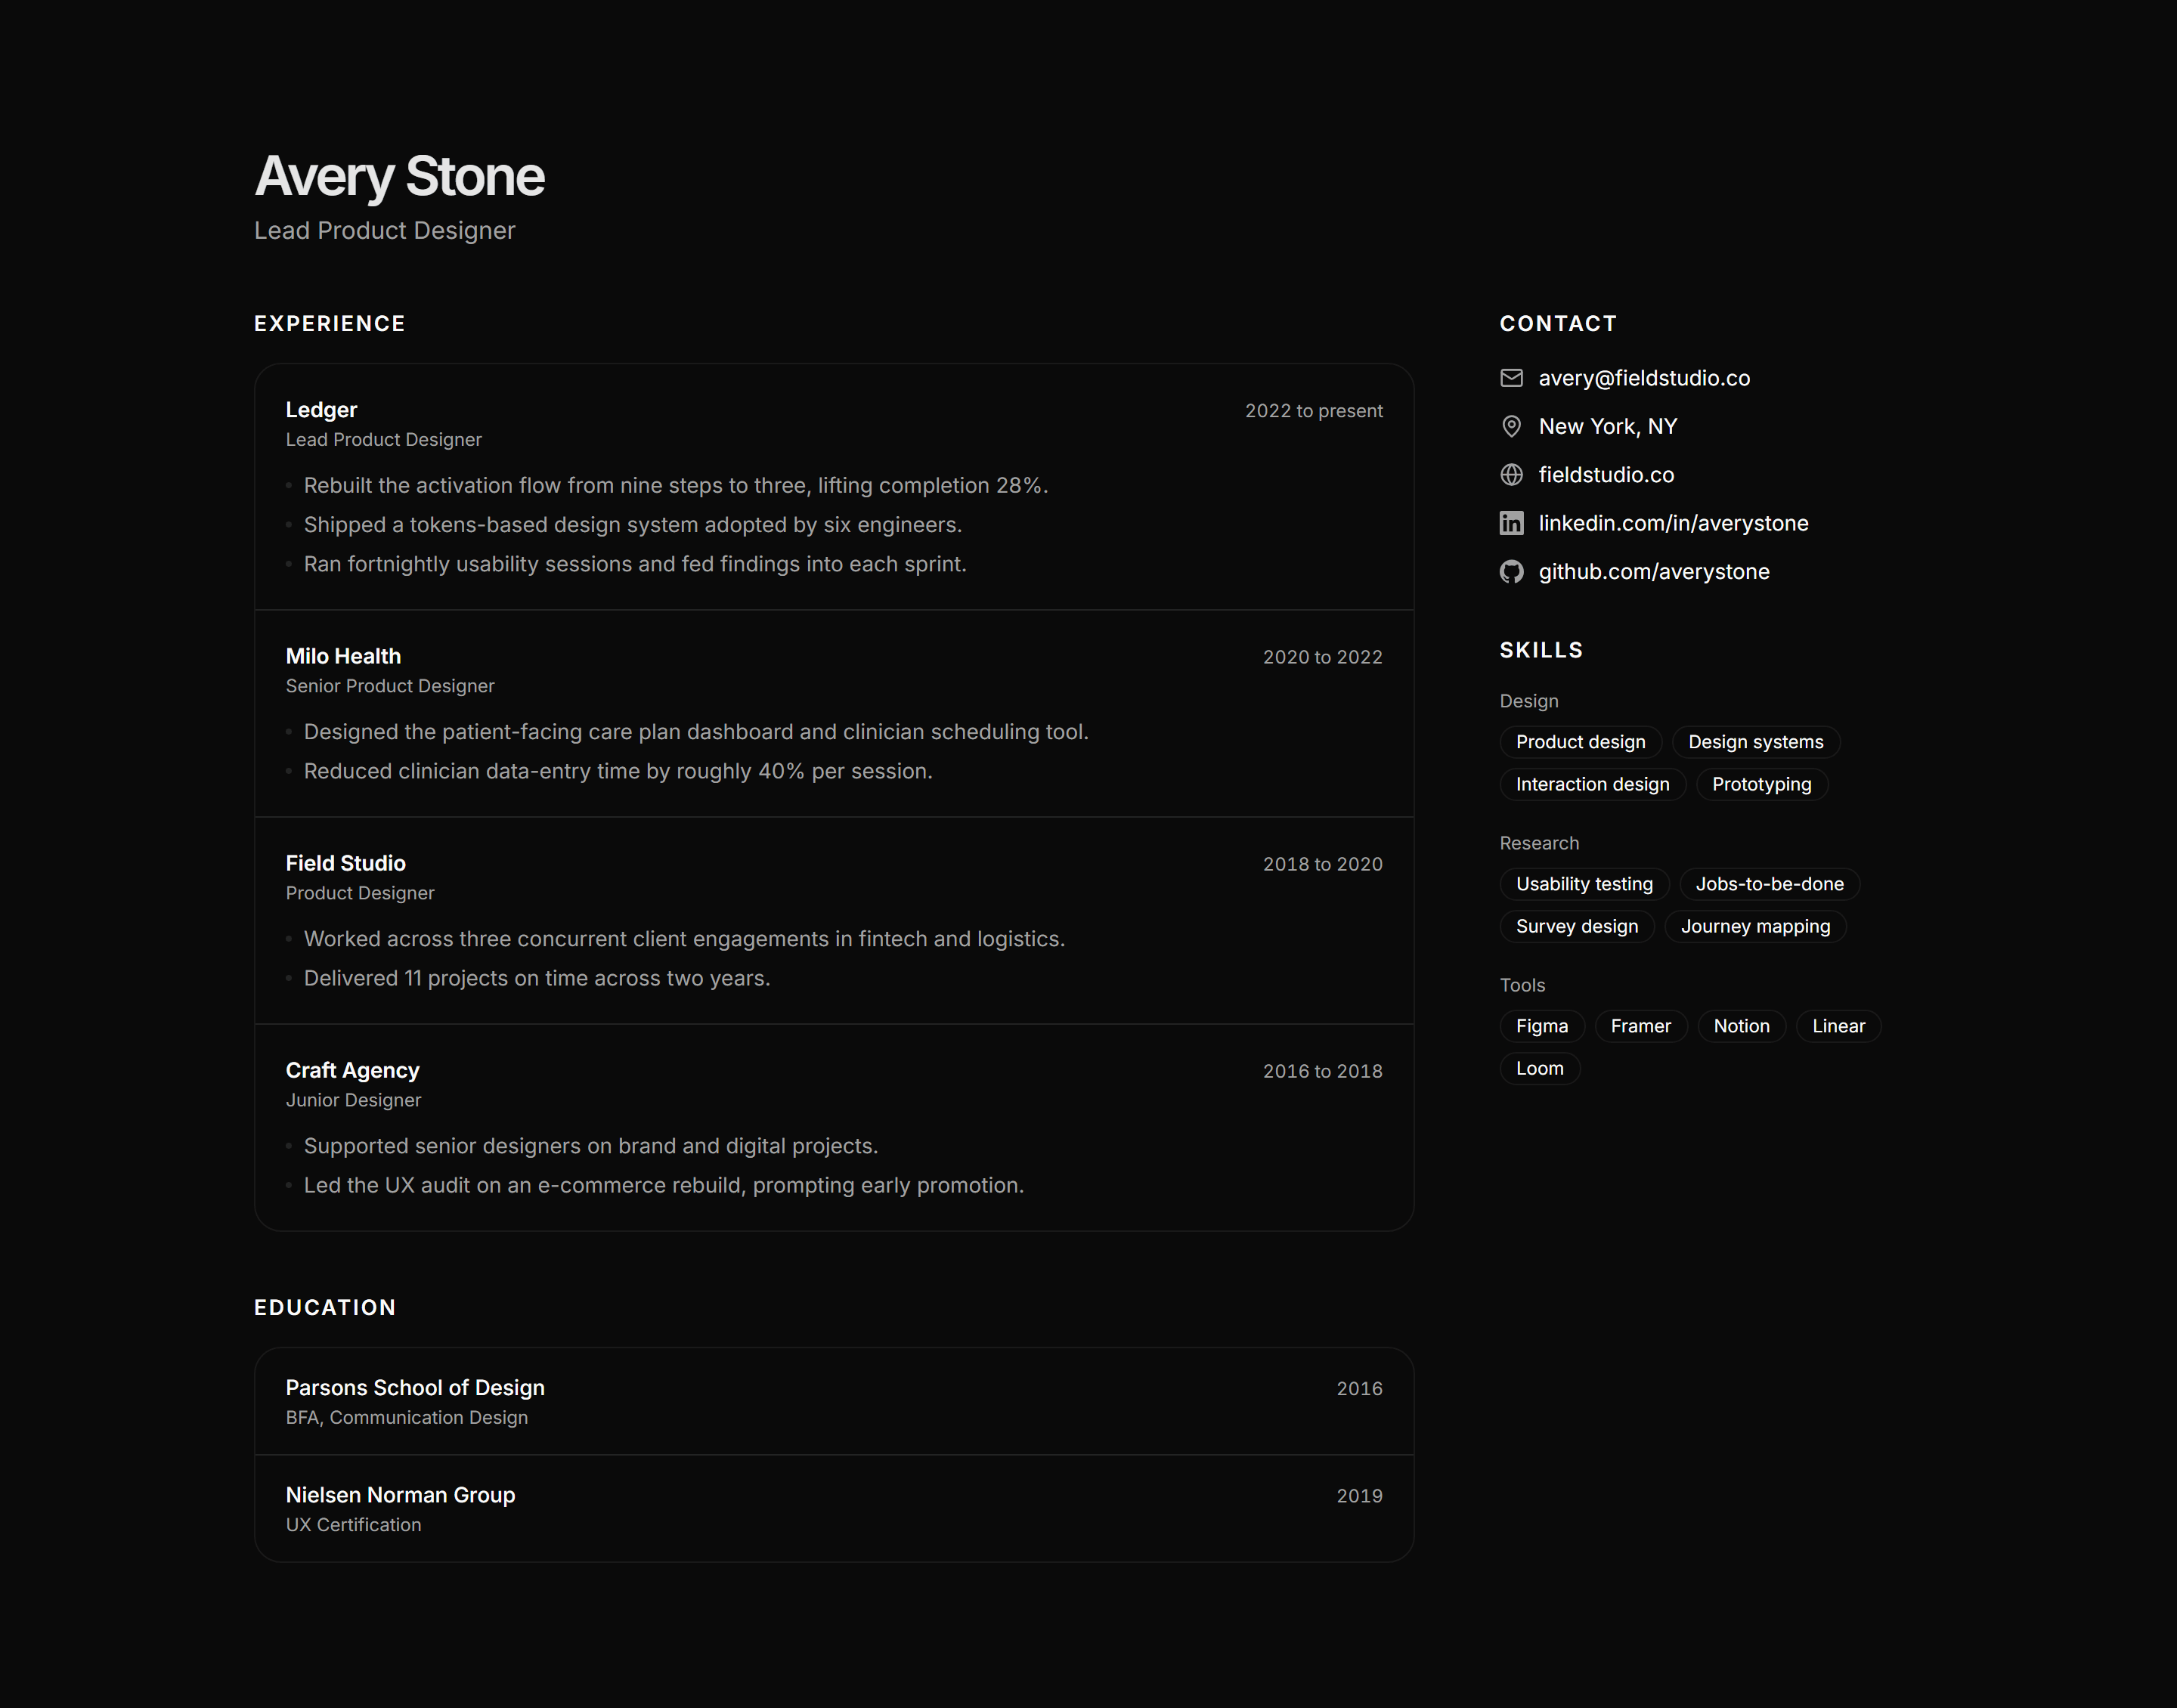Select the Survey design skill tag
2177x1708 pixels.
coord(1577,926)
